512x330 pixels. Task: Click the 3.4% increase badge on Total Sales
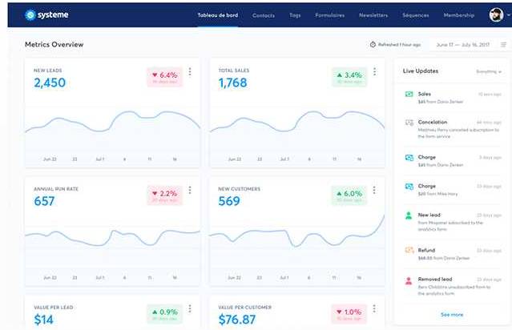point(349,78)
